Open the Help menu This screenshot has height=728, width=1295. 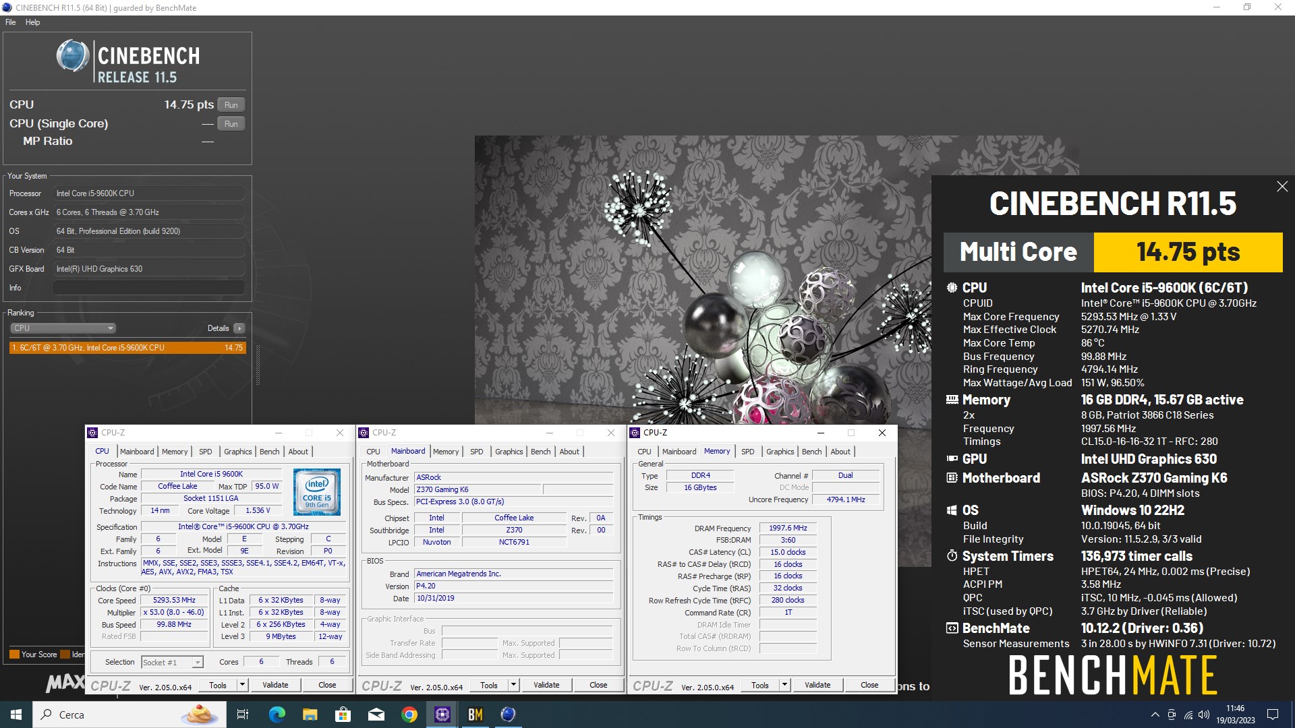coord(32,22)
